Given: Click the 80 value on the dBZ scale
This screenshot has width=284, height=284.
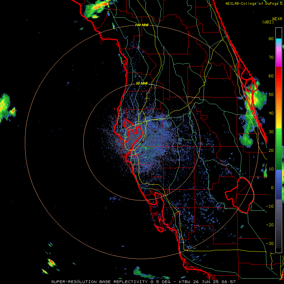Looking at the screenshot, I should pyautogui.click(x=271, y=38).
